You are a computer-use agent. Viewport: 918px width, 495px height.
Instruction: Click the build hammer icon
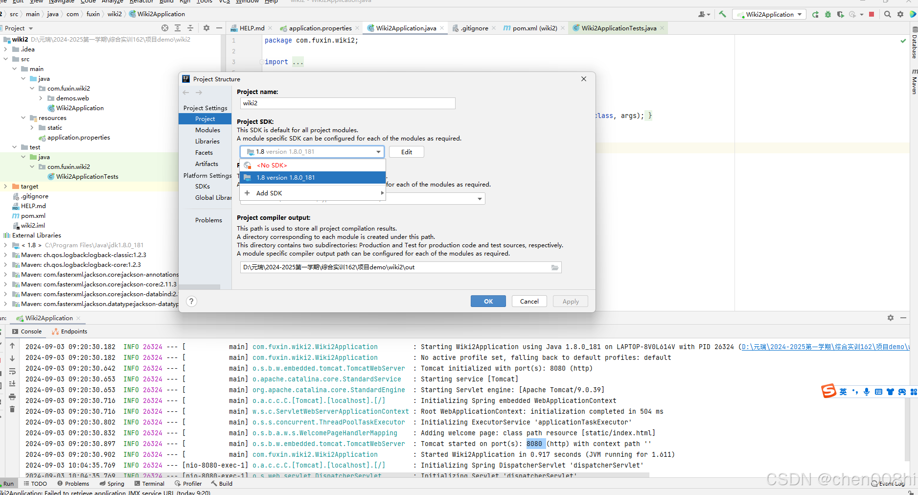(722, 14)
